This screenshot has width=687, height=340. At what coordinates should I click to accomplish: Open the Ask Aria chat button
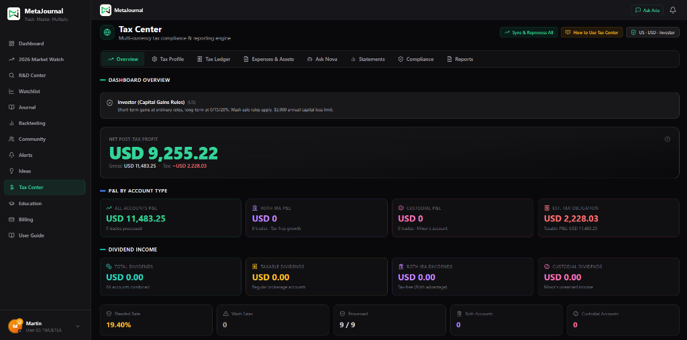point(647,10)
